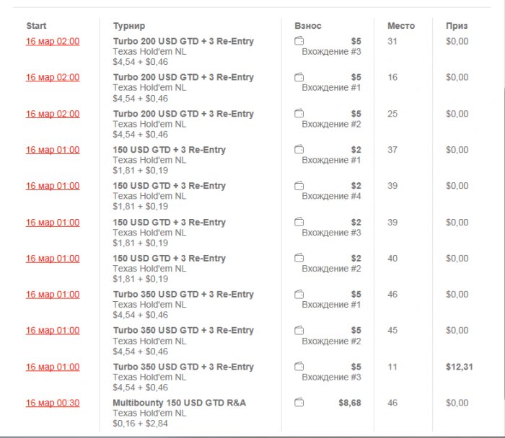This screenshot has height=438, width=505.
Task: Click the Приз column header
Action: (457, 26)
